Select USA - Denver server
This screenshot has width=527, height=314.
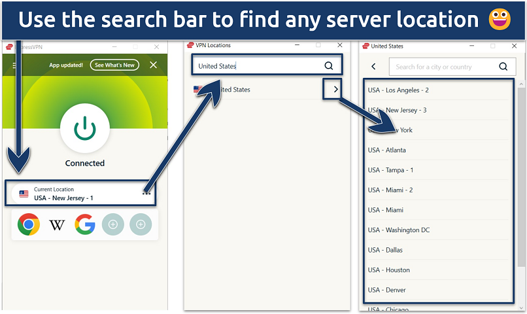pos(438,290)
